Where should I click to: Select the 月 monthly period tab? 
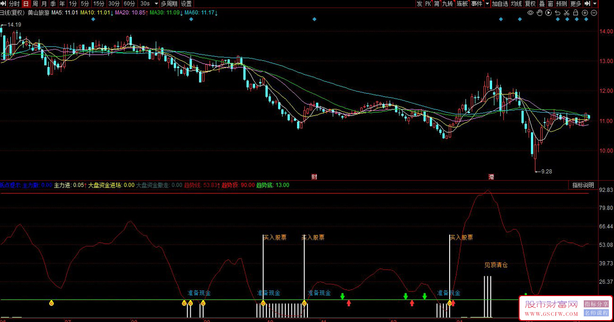coord(44,4)
